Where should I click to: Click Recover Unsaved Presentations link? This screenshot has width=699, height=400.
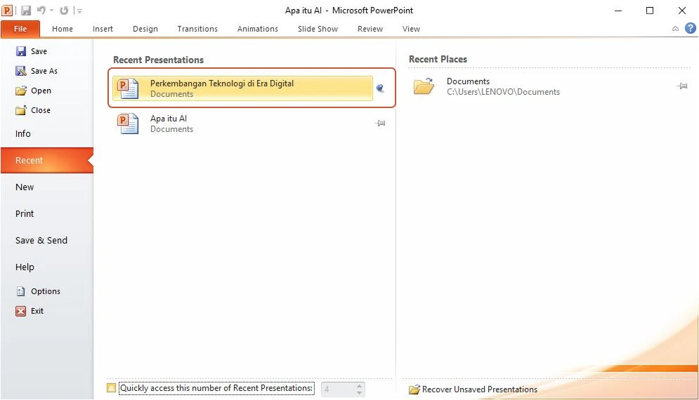(x=480, y=389)
